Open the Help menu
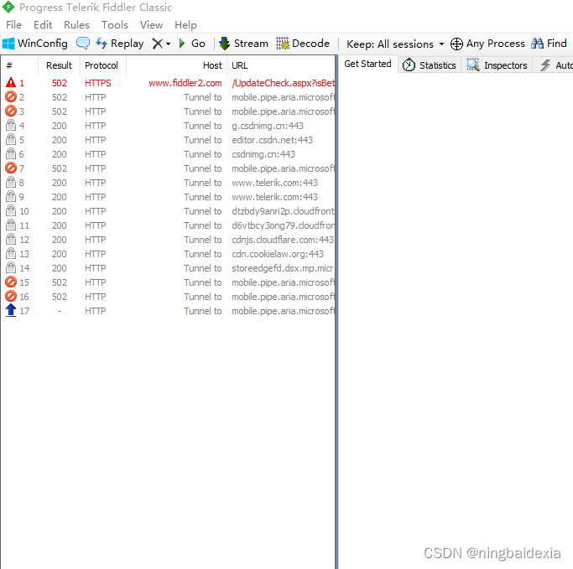Screen dimensions: 573x569 [x=185, y=25]
